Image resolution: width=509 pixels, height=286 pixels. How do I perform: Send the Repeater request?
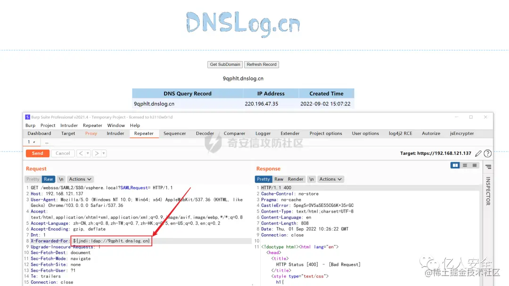point(38,153)
